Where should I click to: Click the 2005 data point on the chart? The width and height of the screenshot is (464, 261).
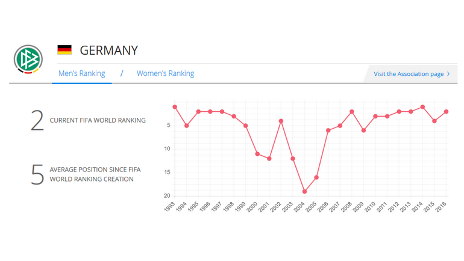(x=316, y=177)
